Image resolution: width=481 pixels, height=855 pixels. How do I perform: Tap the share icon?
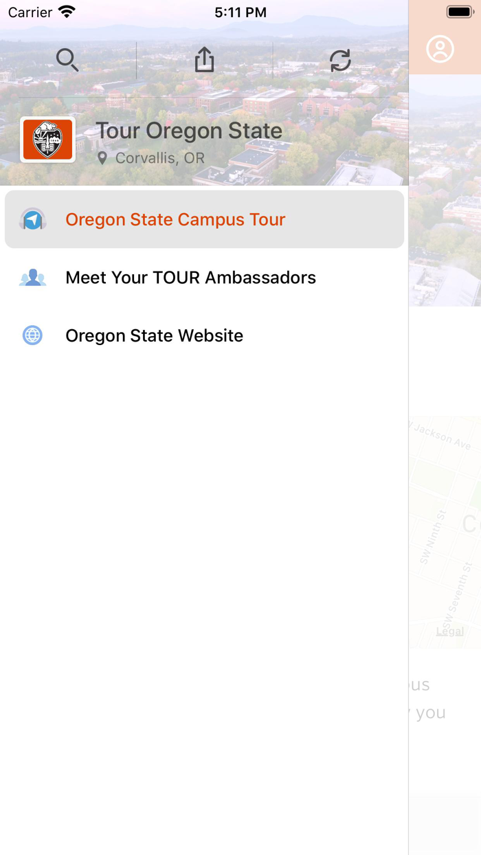(x=203, y=60)
